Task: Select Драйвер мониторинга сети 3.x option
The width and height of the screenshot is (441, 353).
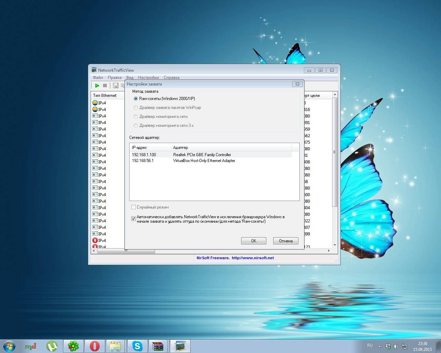Action: point(164,125)
